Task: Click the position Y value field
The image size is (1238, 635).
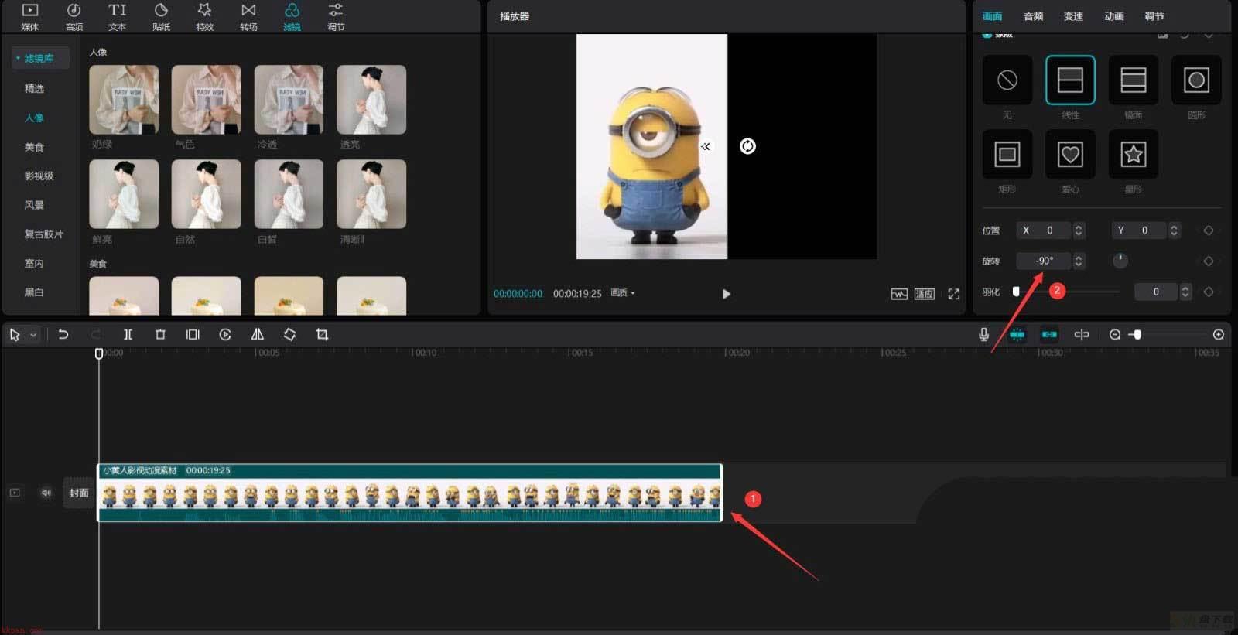Action: tap(1139, 230)
